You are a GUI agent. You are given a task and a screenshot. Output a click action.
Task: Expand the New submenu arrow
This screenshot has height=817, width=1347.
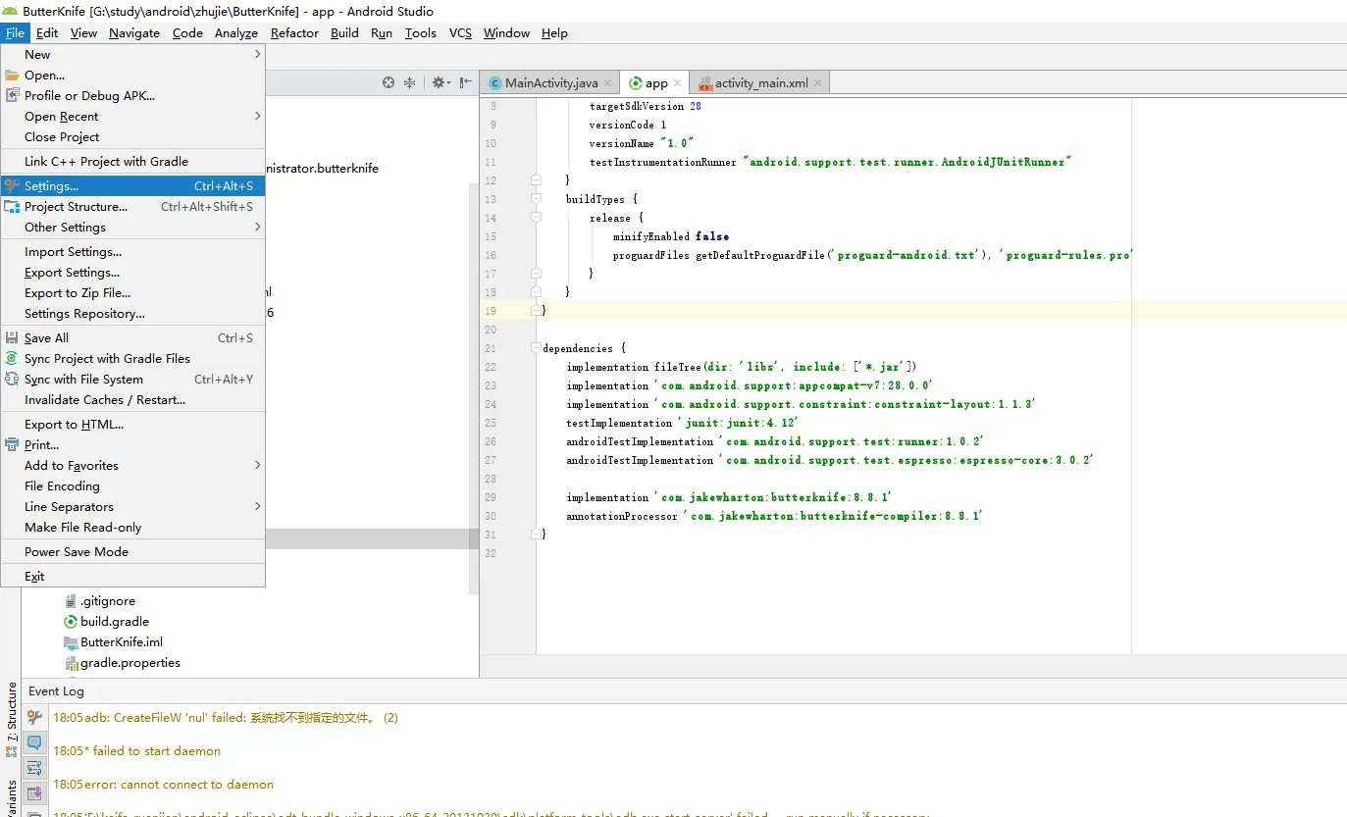258,54
